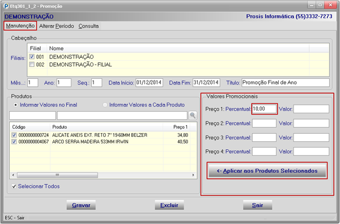Click the Data Fim field
The height and width of the screenshot is (224, 340).
pos(206,83)
